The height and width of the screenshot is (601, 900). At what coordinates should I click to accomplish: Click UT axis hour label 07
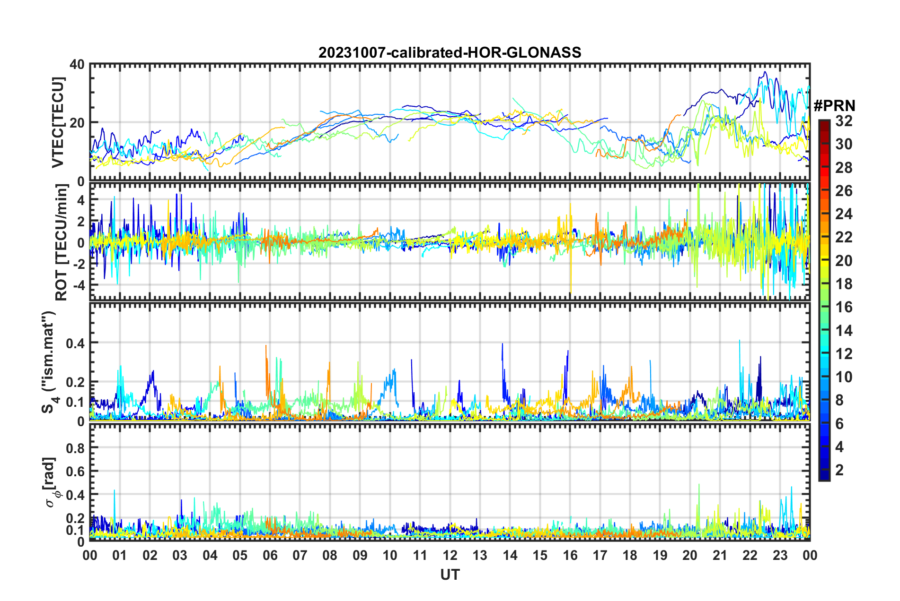(x=300, y=555)
